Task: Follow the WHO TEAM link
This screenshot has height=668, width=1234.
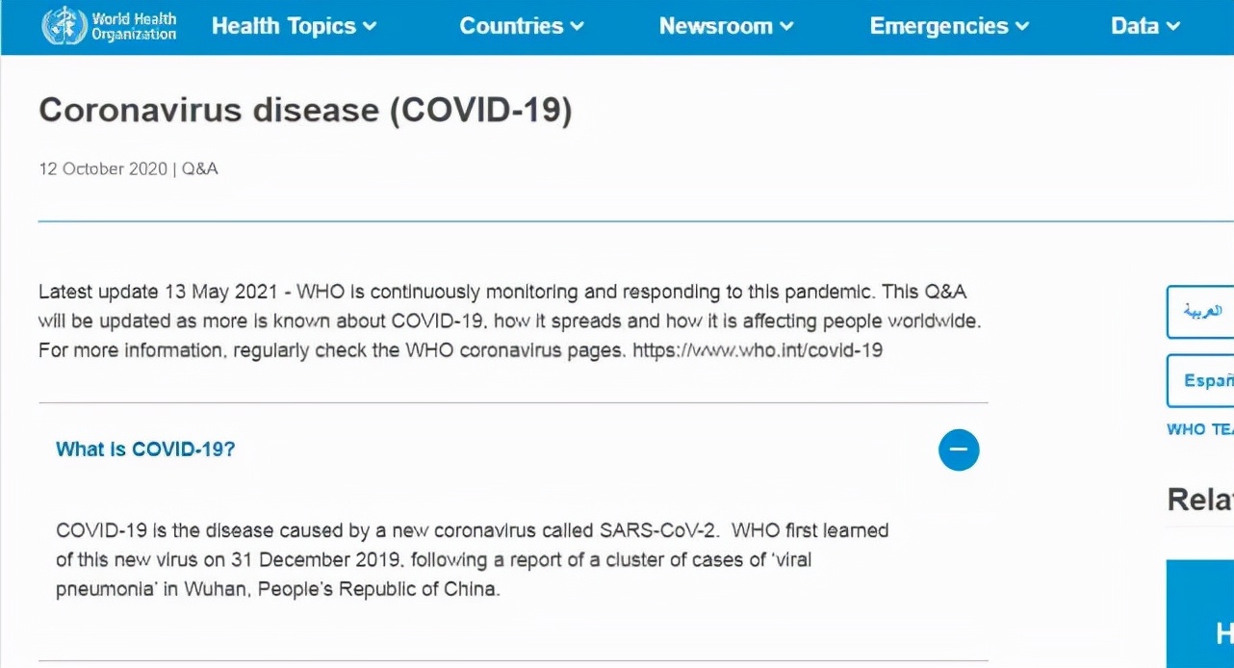Action: pos(1199,429)
